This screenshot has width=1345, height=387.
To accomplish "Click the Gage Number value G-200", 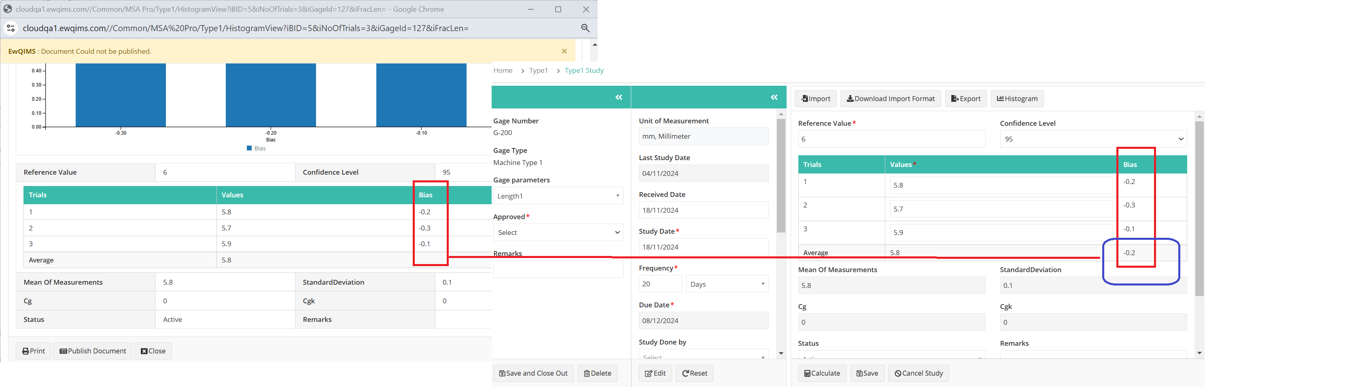I will pos(503,133).
